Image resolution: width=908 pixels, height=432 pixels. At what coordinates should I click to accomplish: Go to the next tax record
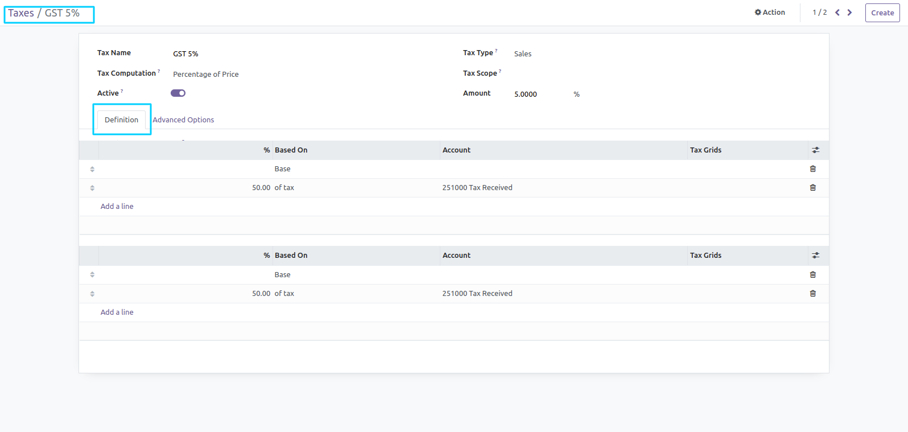point(849,13)
